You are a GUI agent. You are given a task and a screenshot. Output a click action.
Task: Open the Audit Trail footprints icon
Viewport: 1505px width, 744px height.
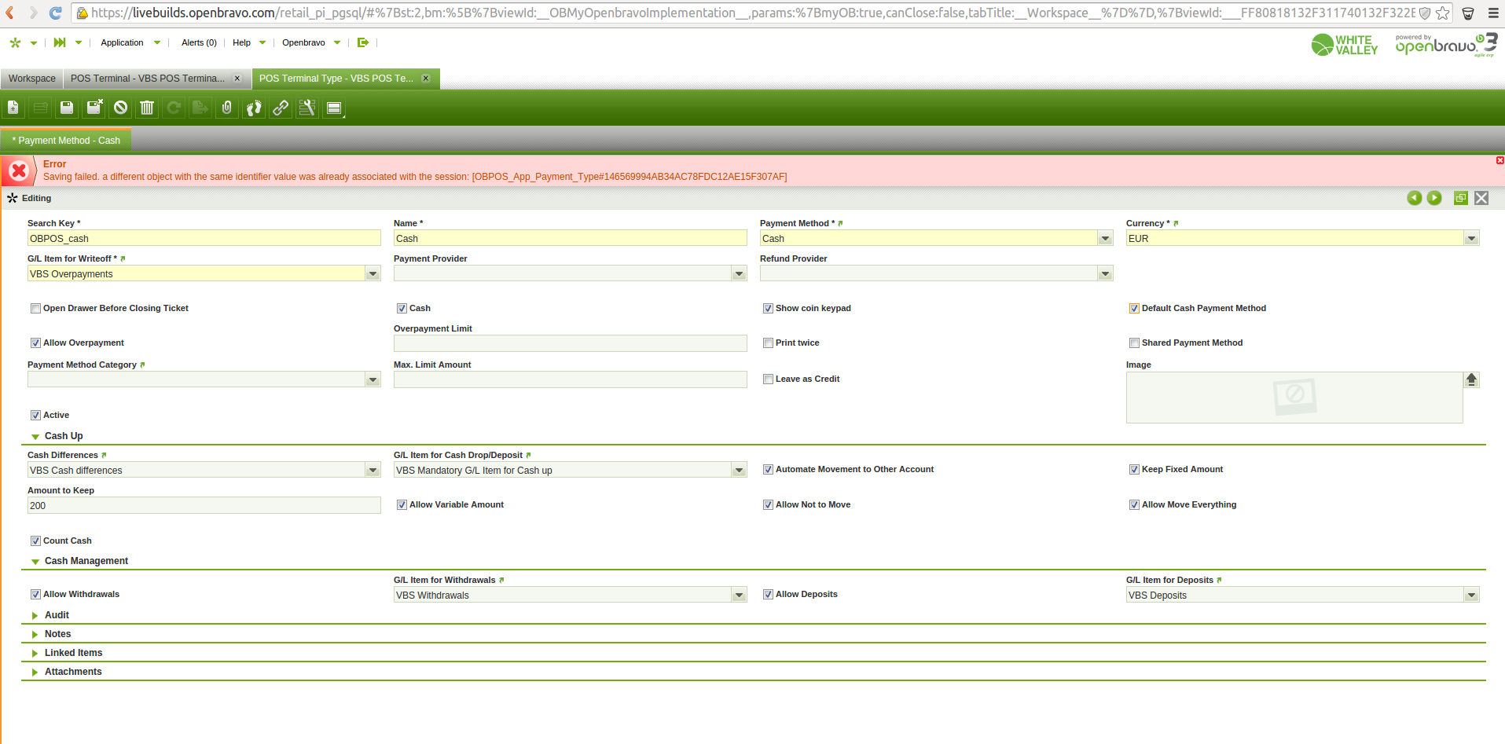(x=254, y=108)
